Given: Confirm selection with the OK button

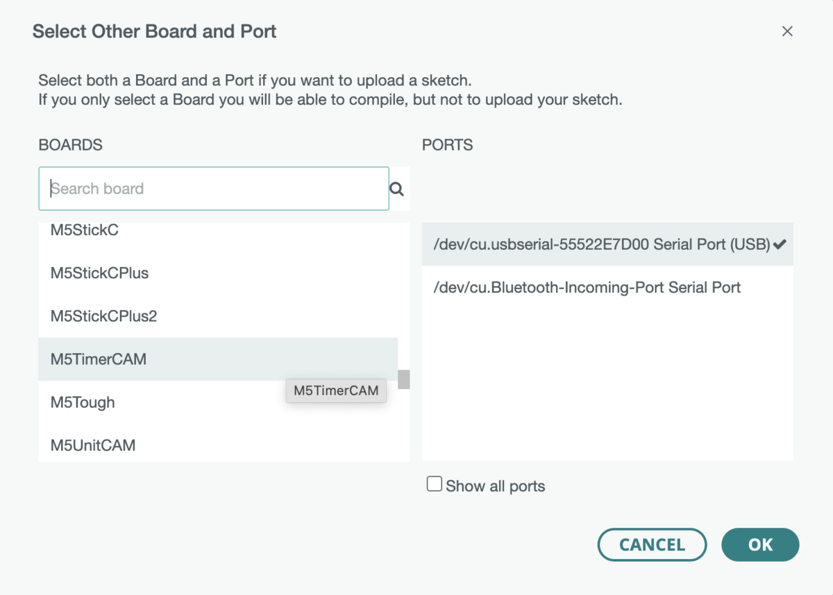Looking at the screenshot, I should point(760,544).
